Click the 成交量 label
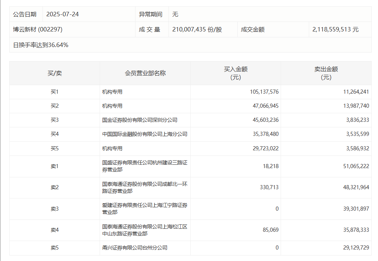 150,29
